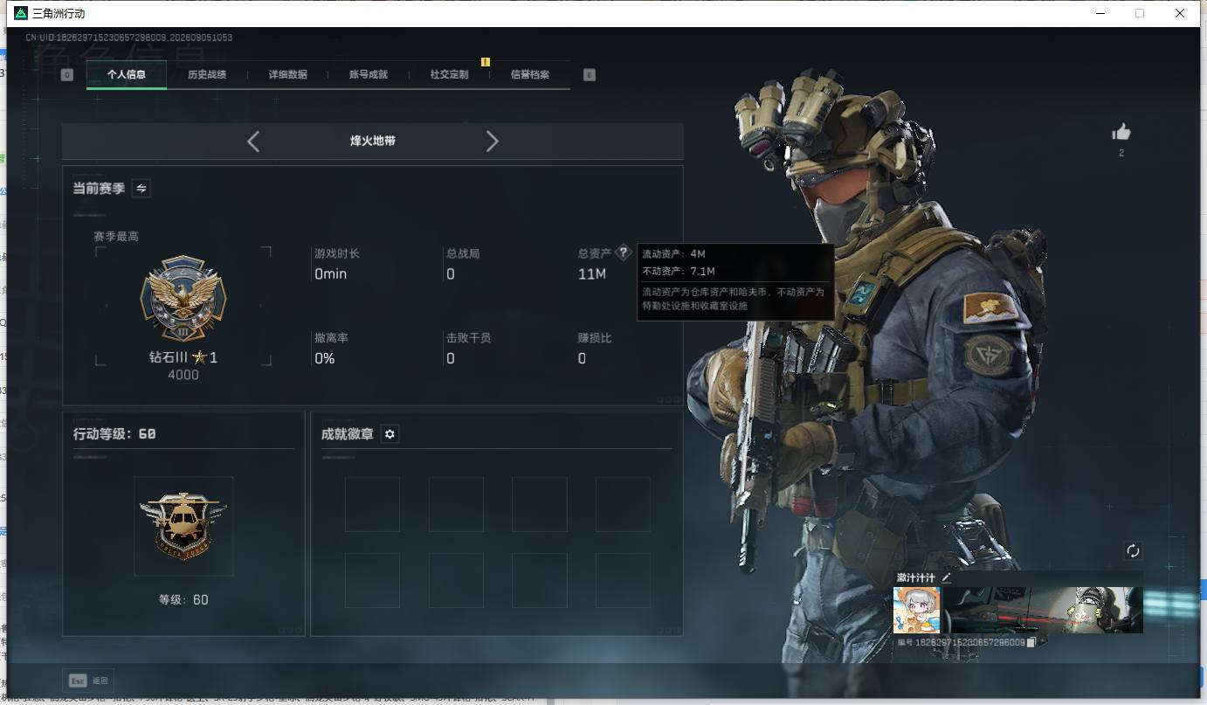The image size is (1207, 705).
Task: Click the refresh icon above the player card
Action: 1133,550
